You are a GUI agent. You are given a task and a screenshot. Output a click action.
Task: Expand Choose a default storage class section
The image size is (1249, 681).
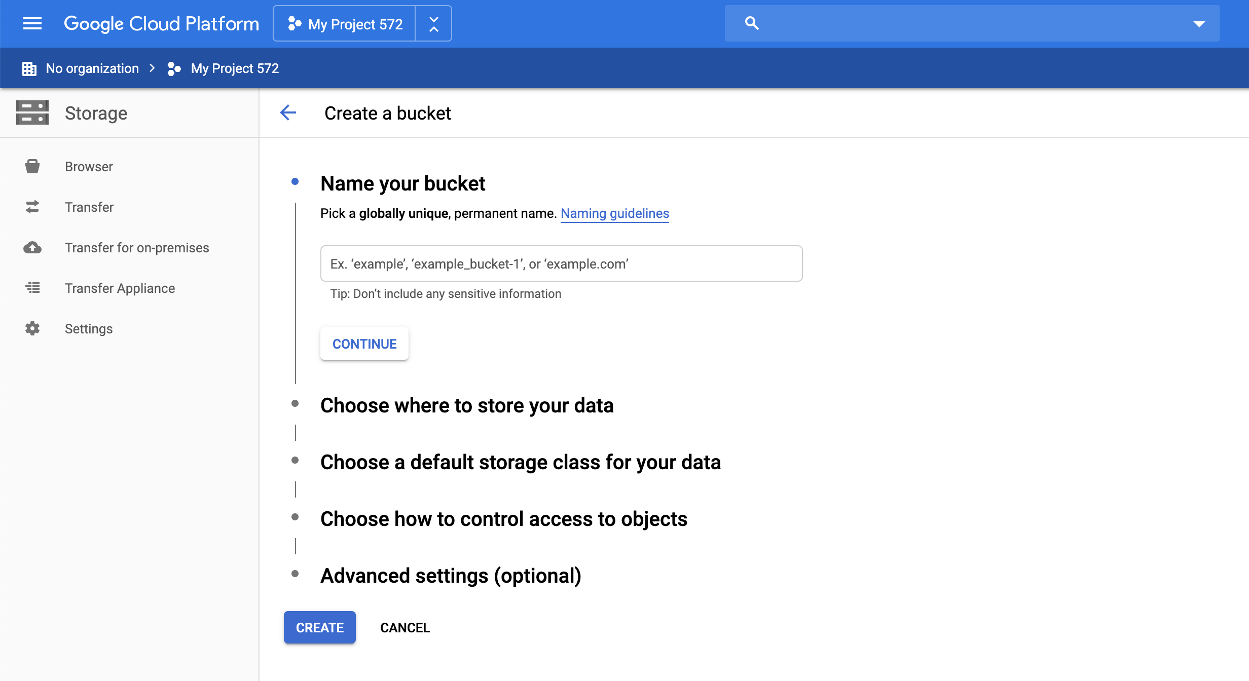coord(521,462)
